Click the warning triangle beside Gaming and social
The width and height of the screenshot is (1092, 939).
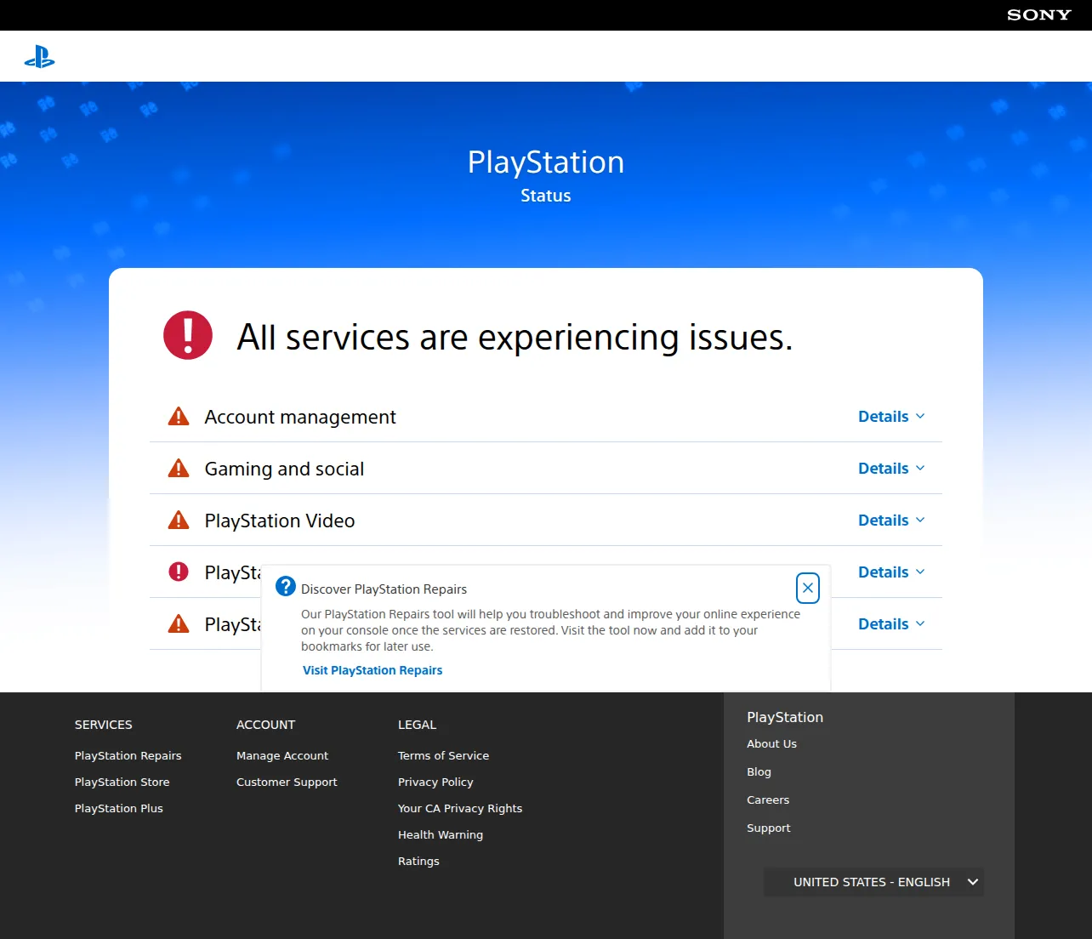179,468
